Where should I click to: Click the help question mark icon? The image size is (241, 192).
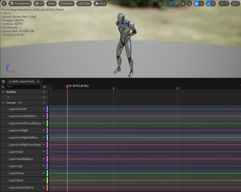click(x=3, y=82)
